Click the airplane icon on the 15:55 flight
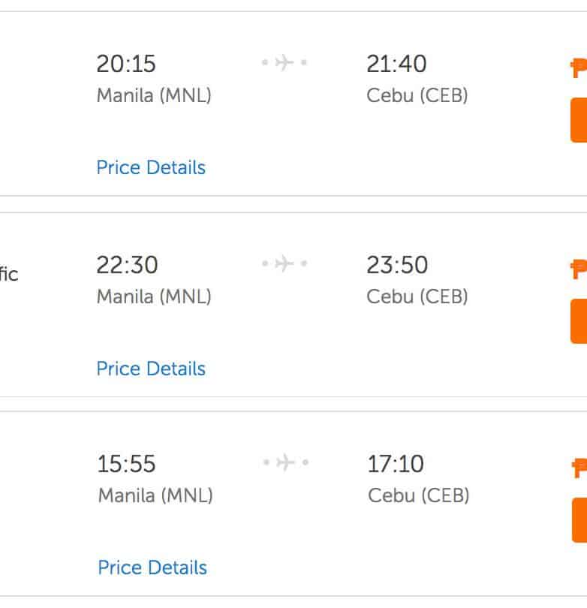587x608 pixels. coord(285,463)
